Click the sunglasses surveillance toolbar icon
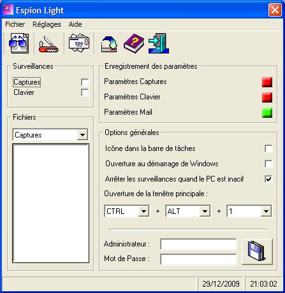Screen dimensions: 285x293 click(18, 43)
